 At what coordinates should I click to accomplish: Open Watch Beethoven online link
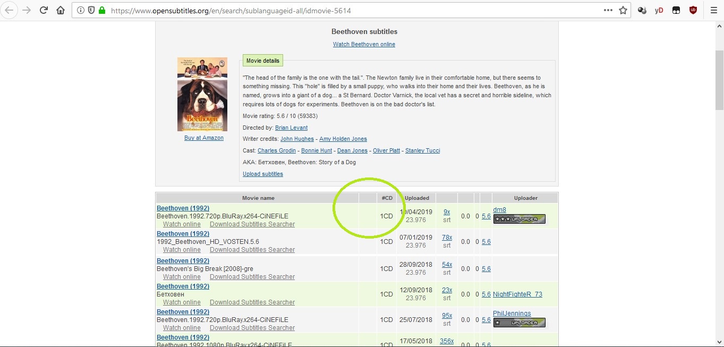364,44
